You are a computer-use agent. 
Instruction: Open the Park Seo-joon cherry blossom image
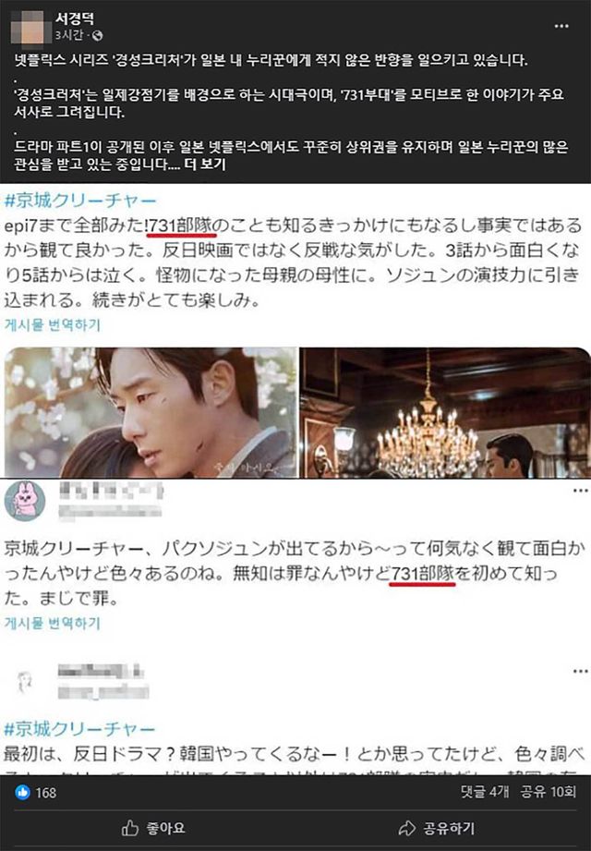click(151, 412)
